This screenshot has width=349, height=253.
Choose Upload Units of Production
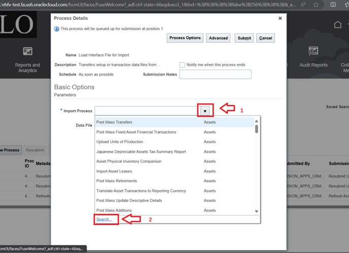[x=174, y=142]
